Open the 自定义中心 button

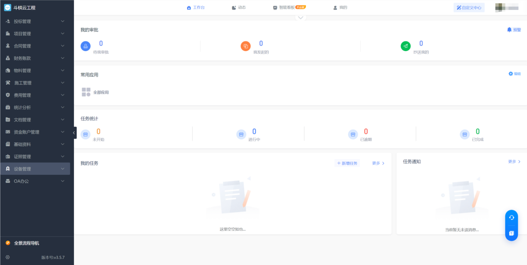pos(469,7)
